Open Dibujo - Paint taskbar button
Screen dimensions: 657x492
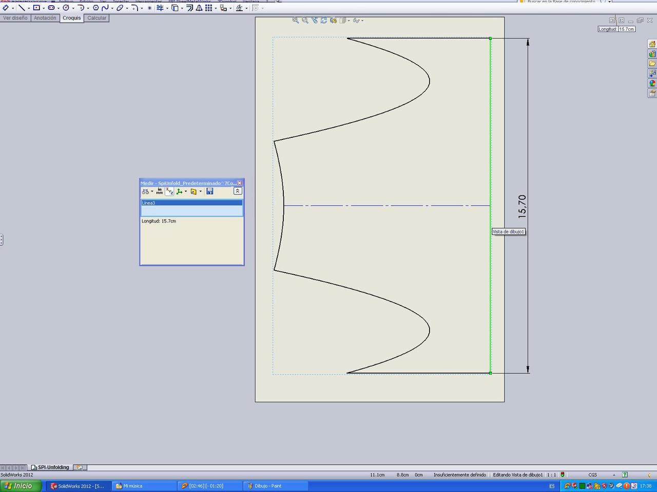click(276, 486)
